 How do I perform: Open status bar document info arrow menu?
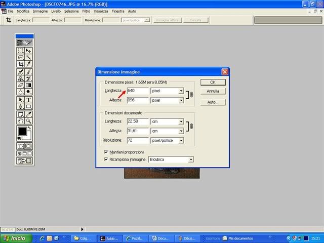click(82, 229)
